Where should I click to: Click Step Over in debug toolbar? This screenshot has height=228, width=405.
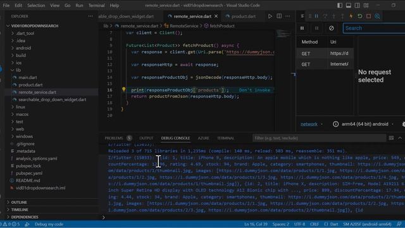coord(325,16)
